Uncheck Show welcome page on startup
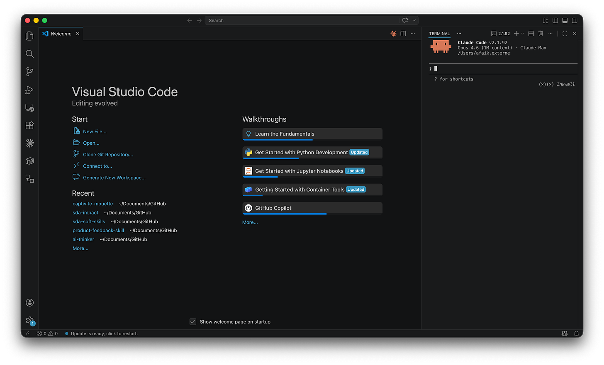604x365 pixels. 193,321
